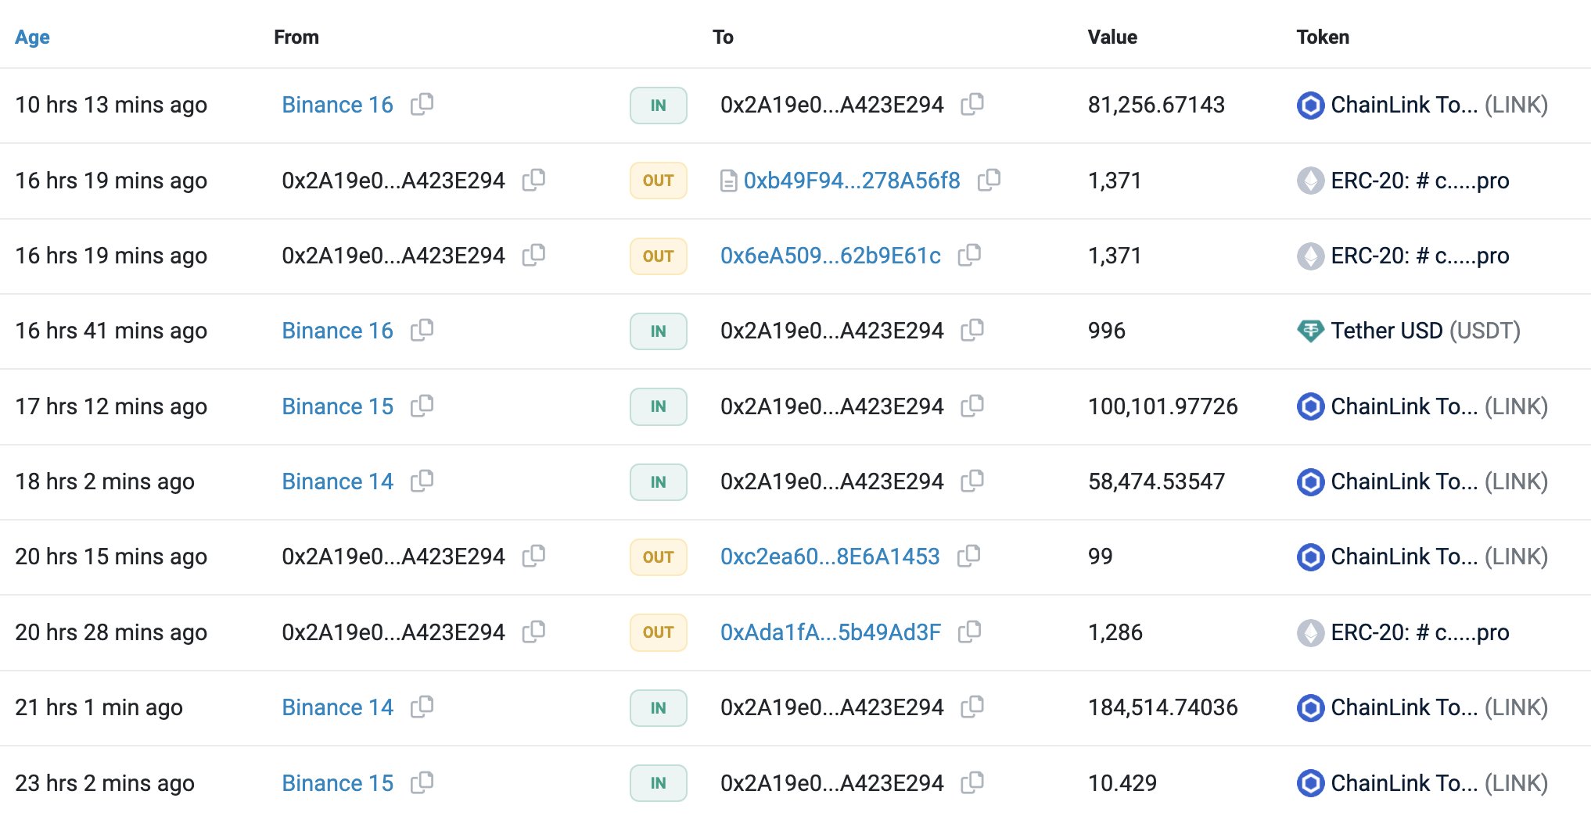Select the "21 hrs 1 min ago" age
1591x816 pixels.
point(99,707)
